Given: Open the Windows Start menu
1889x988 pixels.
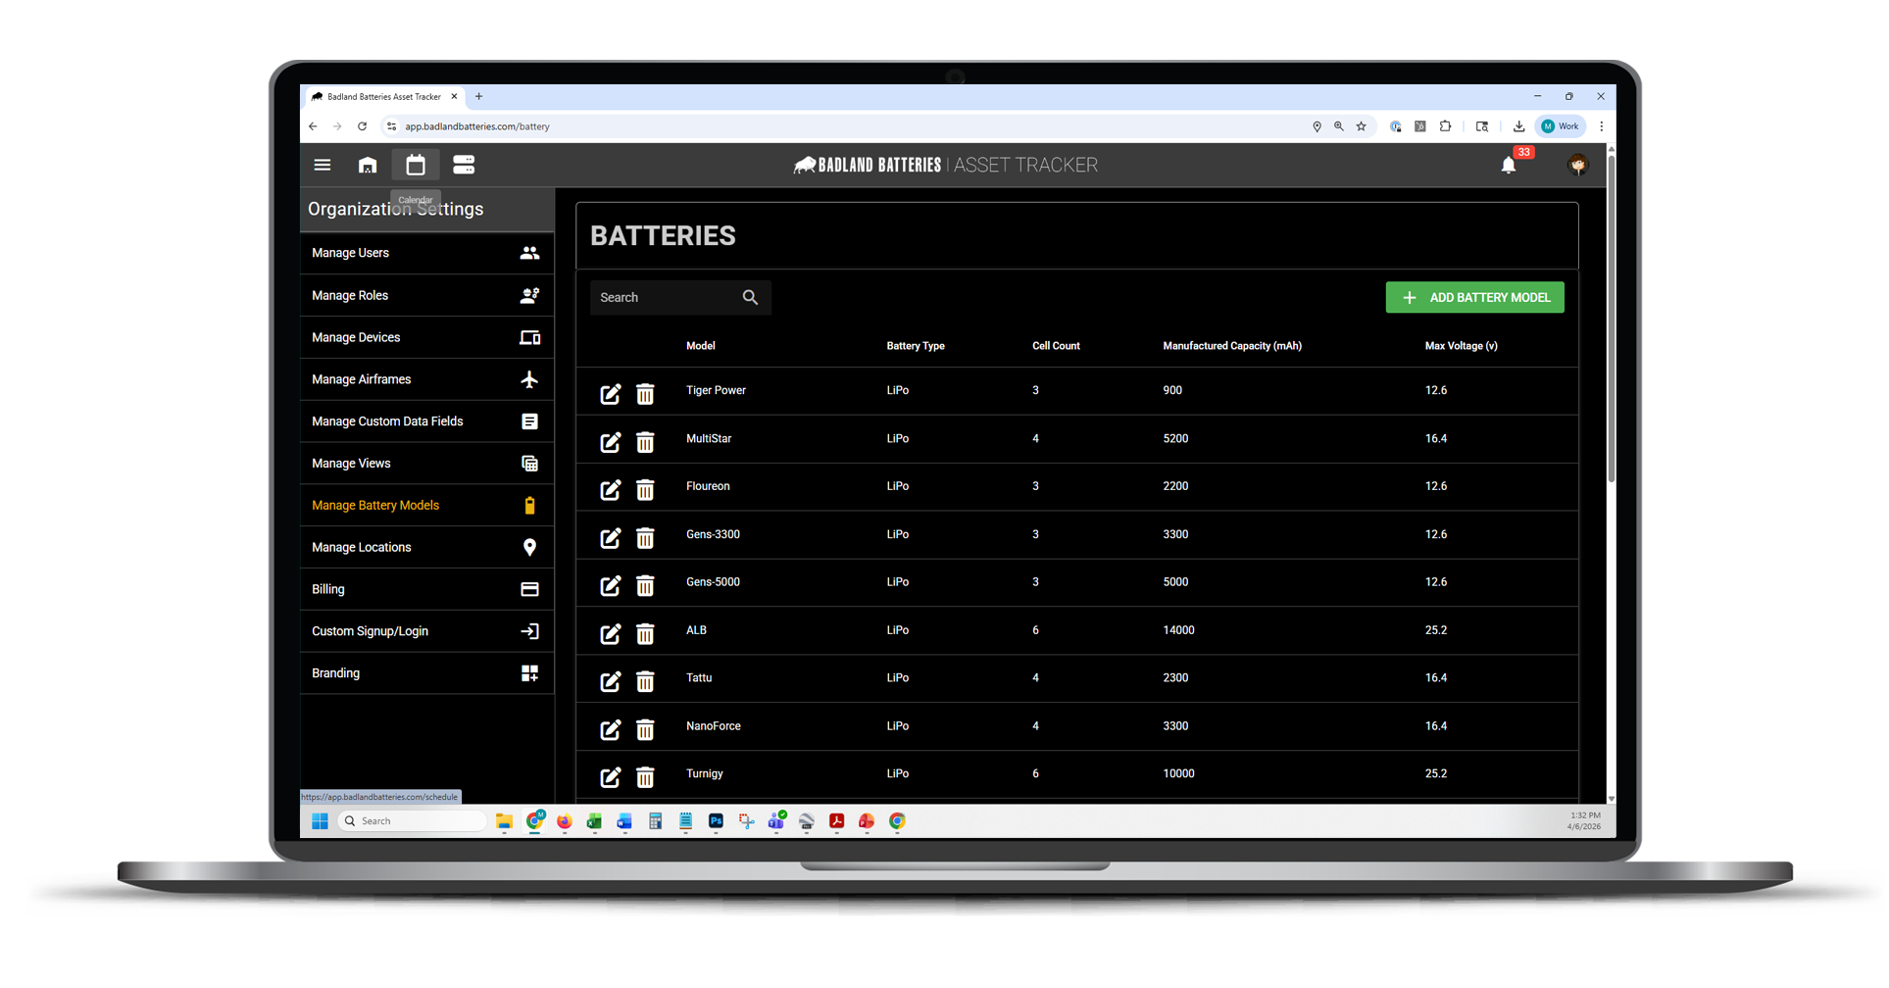Looking at the screenshot, I should pos(320,821).
